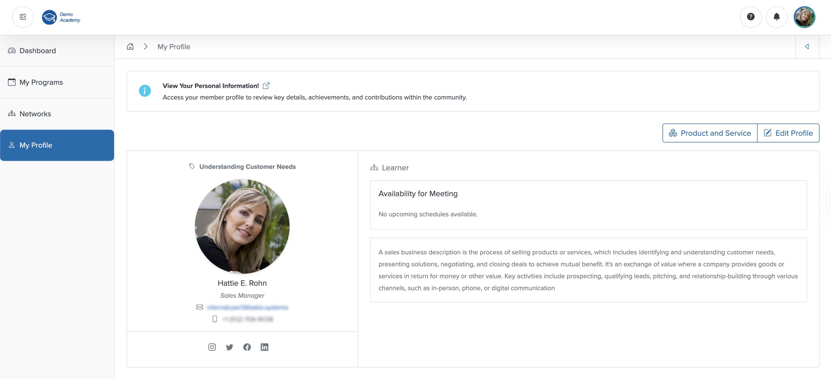Image resolution: width=831 pixels, height=379 pixels.
Task: Collapse the left sidebar
Action: pos(23,17)
